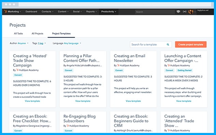Click the Getting Started tag
Screen dimensions: 216x135
point(185,70)
